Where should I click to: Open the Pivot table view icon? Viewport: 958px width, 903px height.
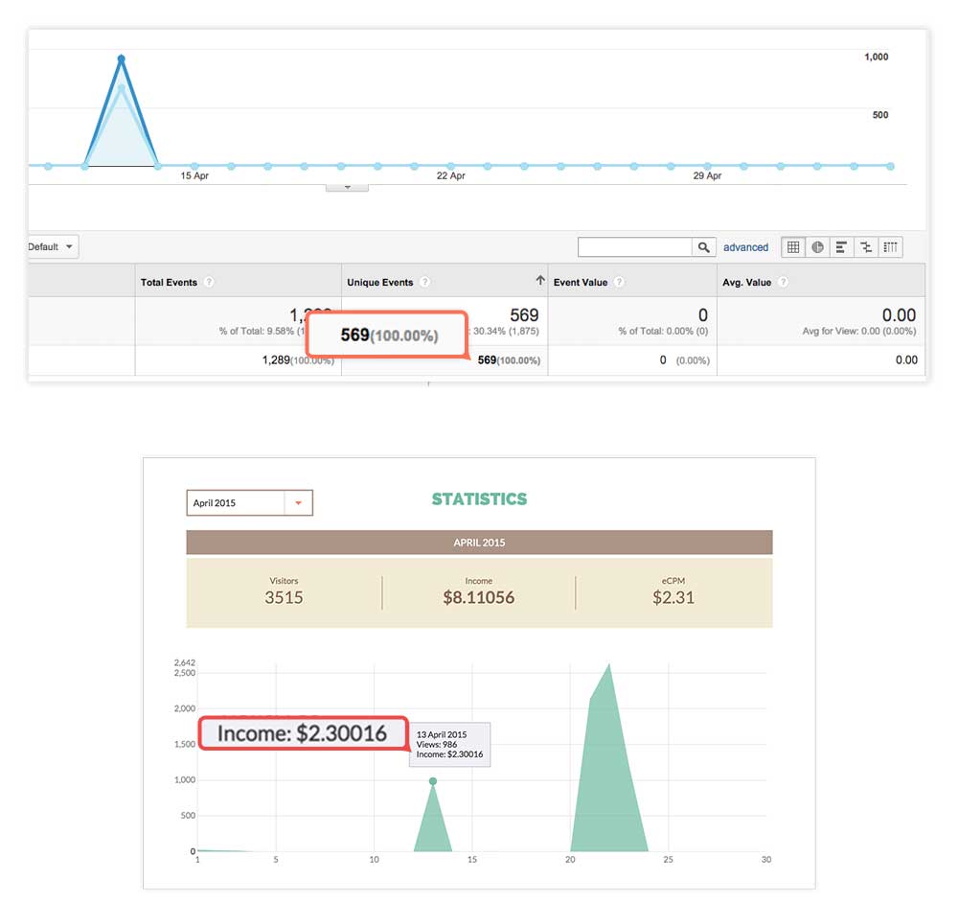(x=890, y=246)
